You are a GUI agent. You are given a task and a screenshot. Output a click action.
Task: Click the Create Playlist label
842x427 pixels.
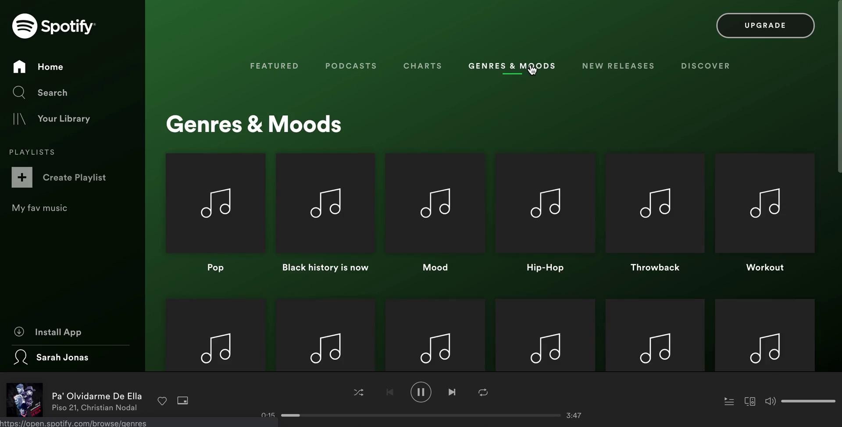click(x=74, y=177)
